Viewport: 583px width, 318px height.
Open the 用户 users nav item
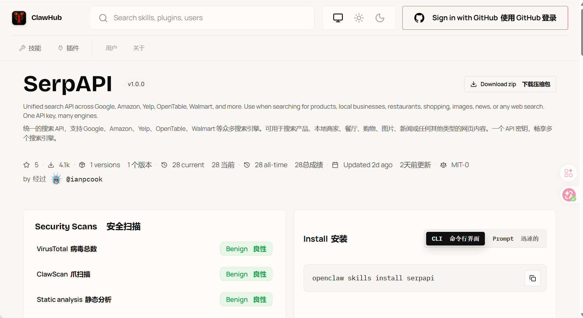coord(111,48)
